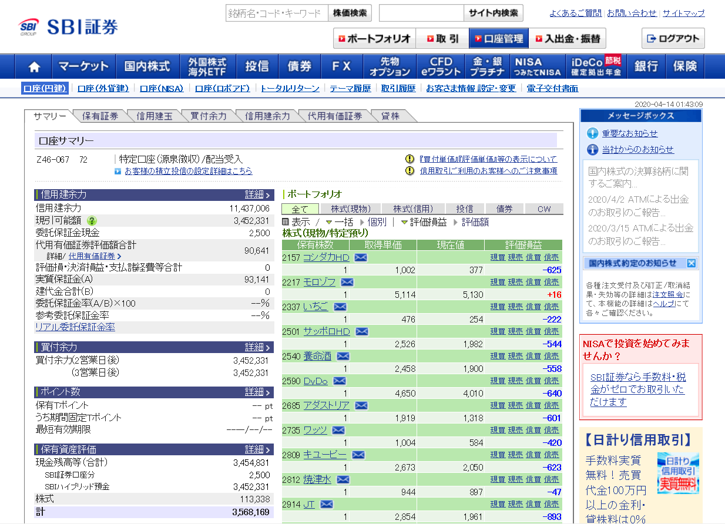Click the warning icon for 買付単価 notice

coord(410,159)
